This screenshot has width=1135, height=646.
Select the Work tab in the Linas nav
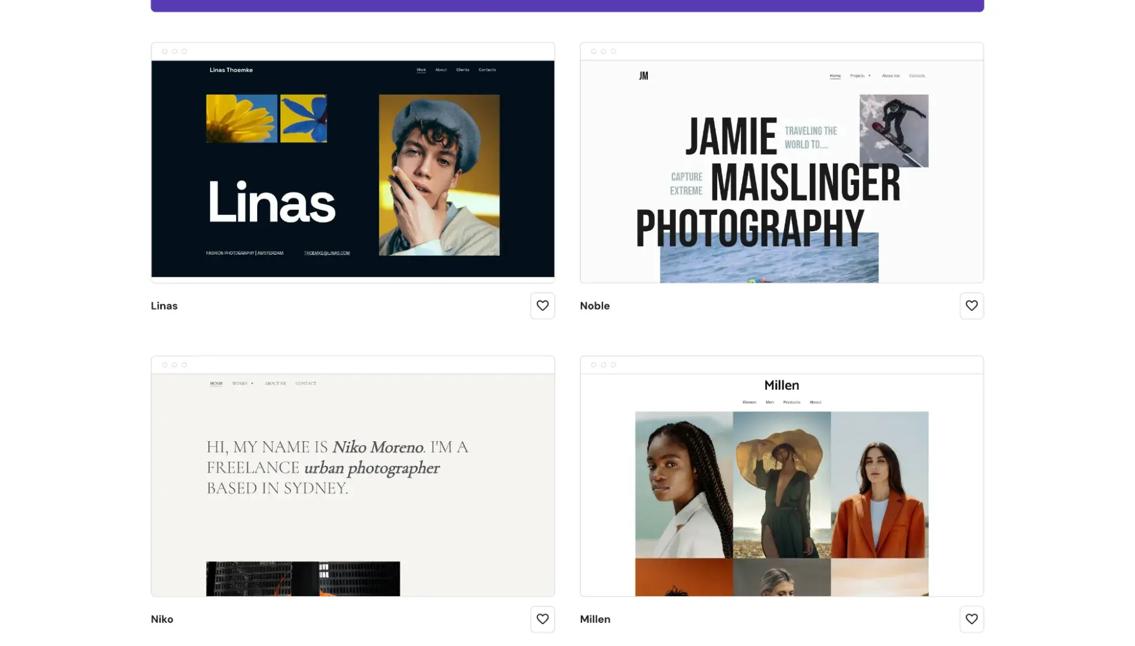click(421, 69)
